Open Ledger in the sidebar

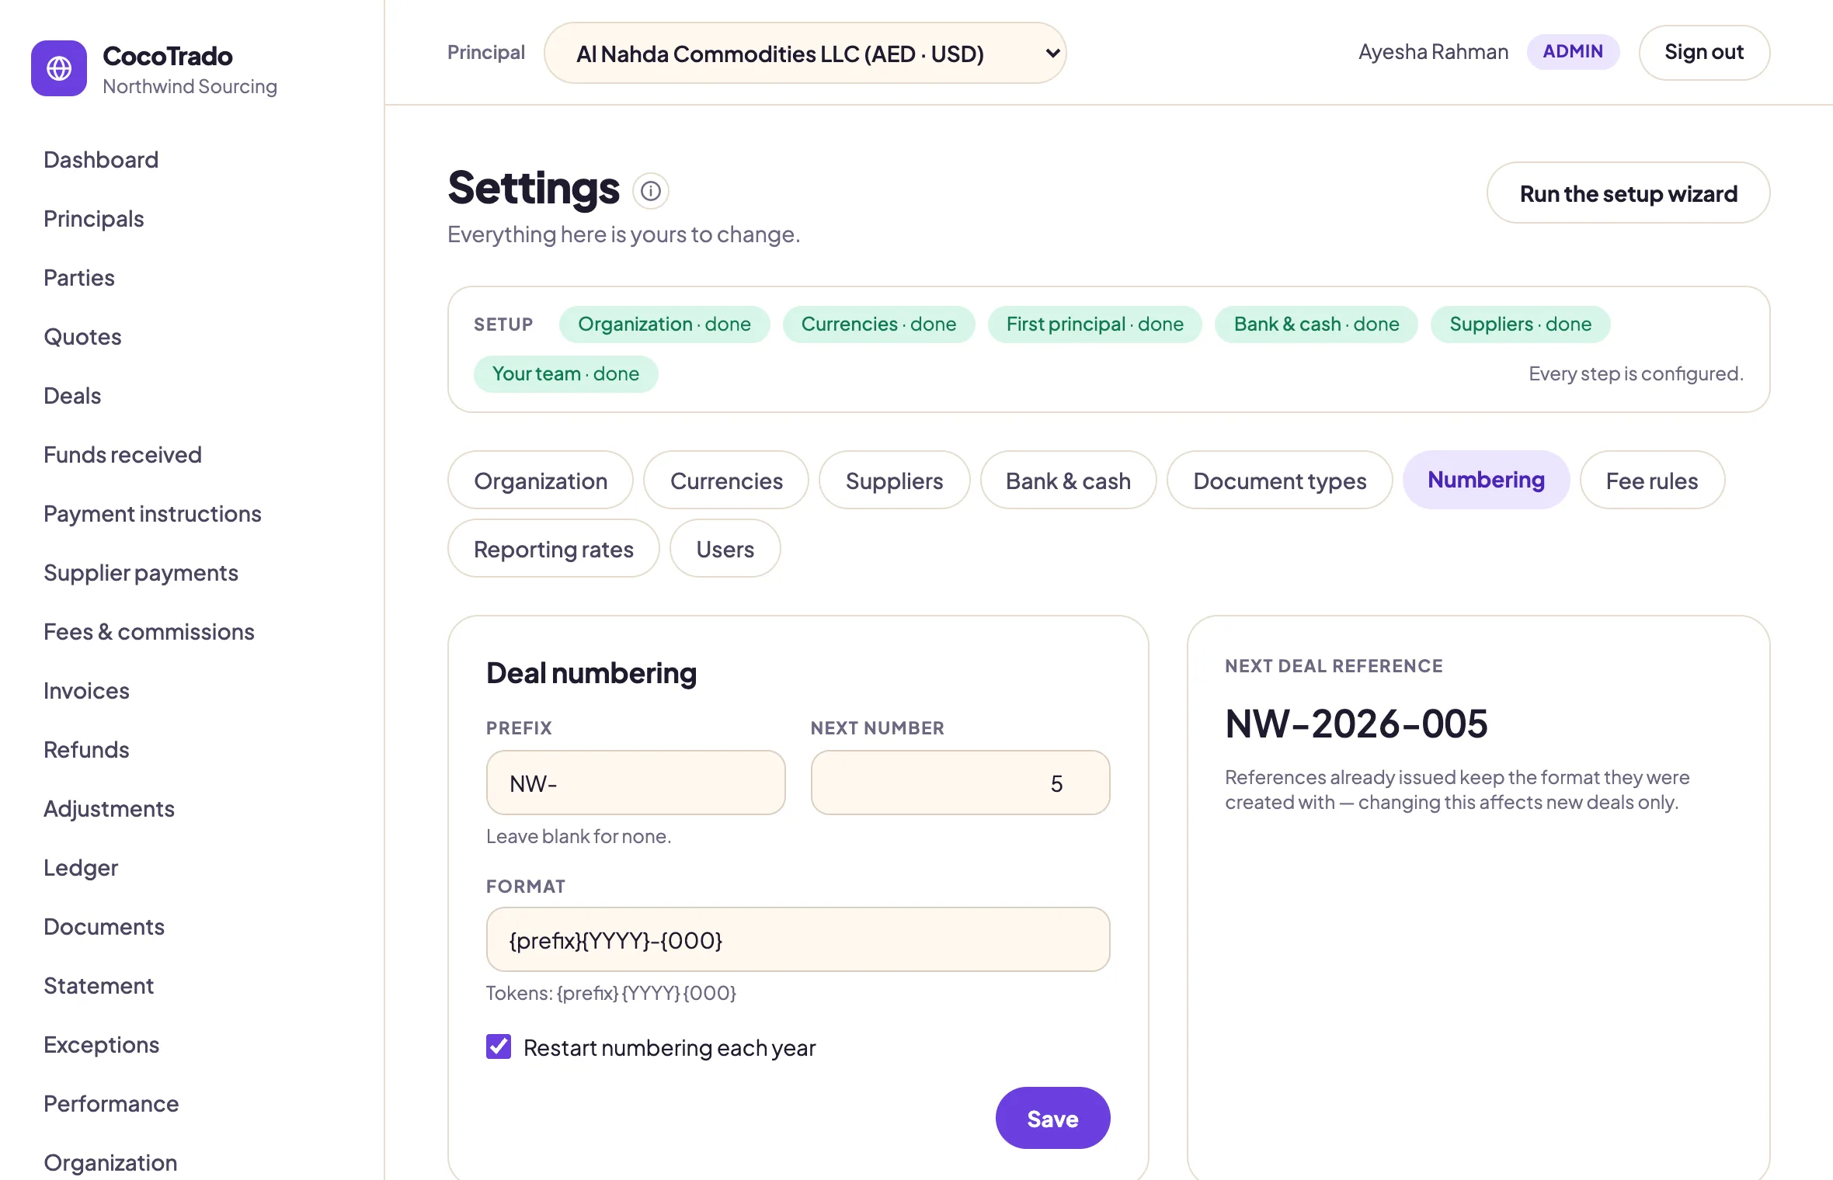click(81, 867)
